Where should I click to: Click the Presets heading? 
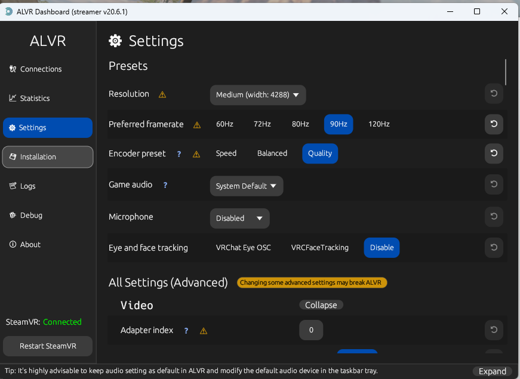click(x=128, y=66)
